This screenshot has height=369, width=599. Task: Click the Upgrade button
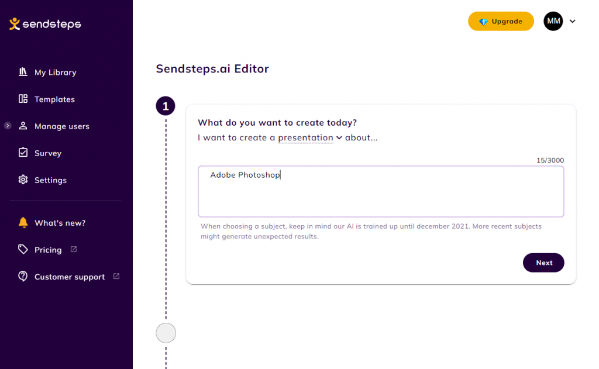[501, 22]
